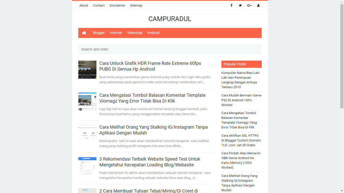Open popular post Melihat Orang Yang Stalking
The image size is (344, 193).
239,183
